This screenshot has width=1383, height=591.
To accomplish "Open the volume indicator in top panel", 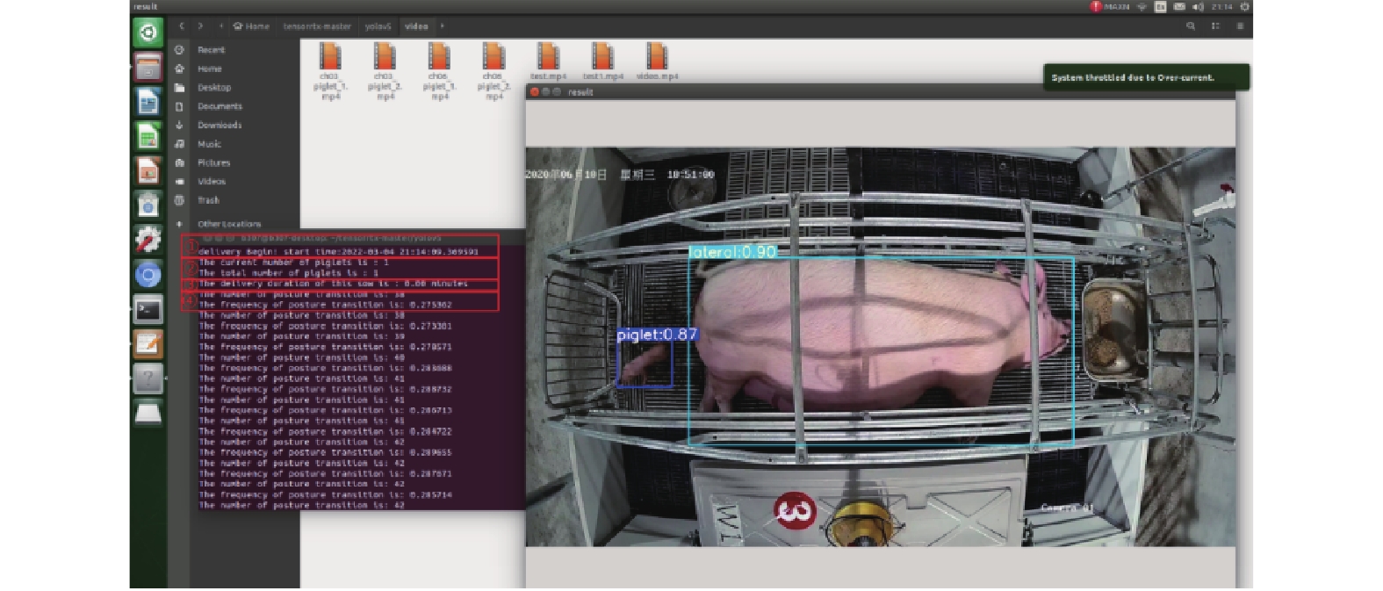I will 1199,7.
